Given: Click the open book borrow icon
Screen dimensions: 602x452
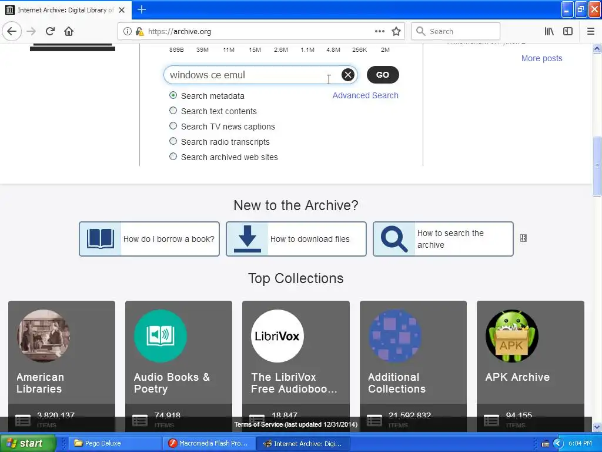Looking at the screenshot, I should (x=100, y=239).
